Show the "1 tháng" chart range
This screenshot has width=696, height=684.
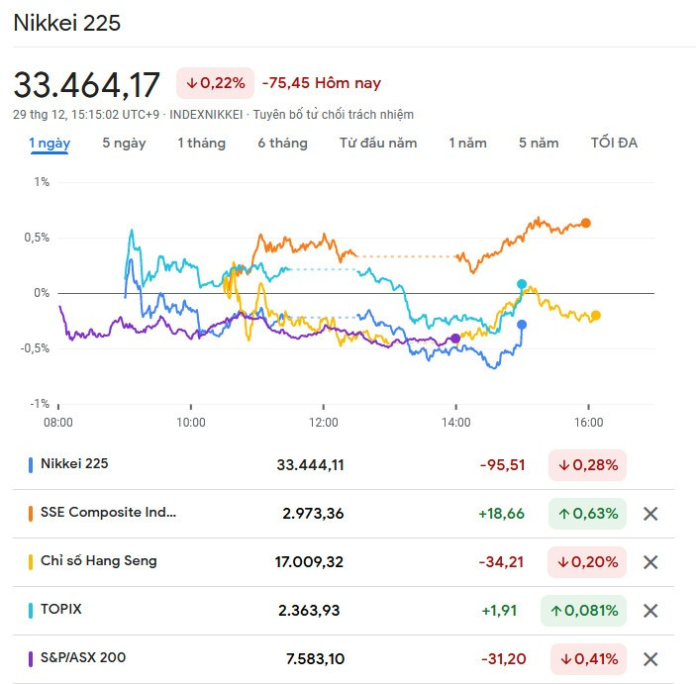[201, 143]
